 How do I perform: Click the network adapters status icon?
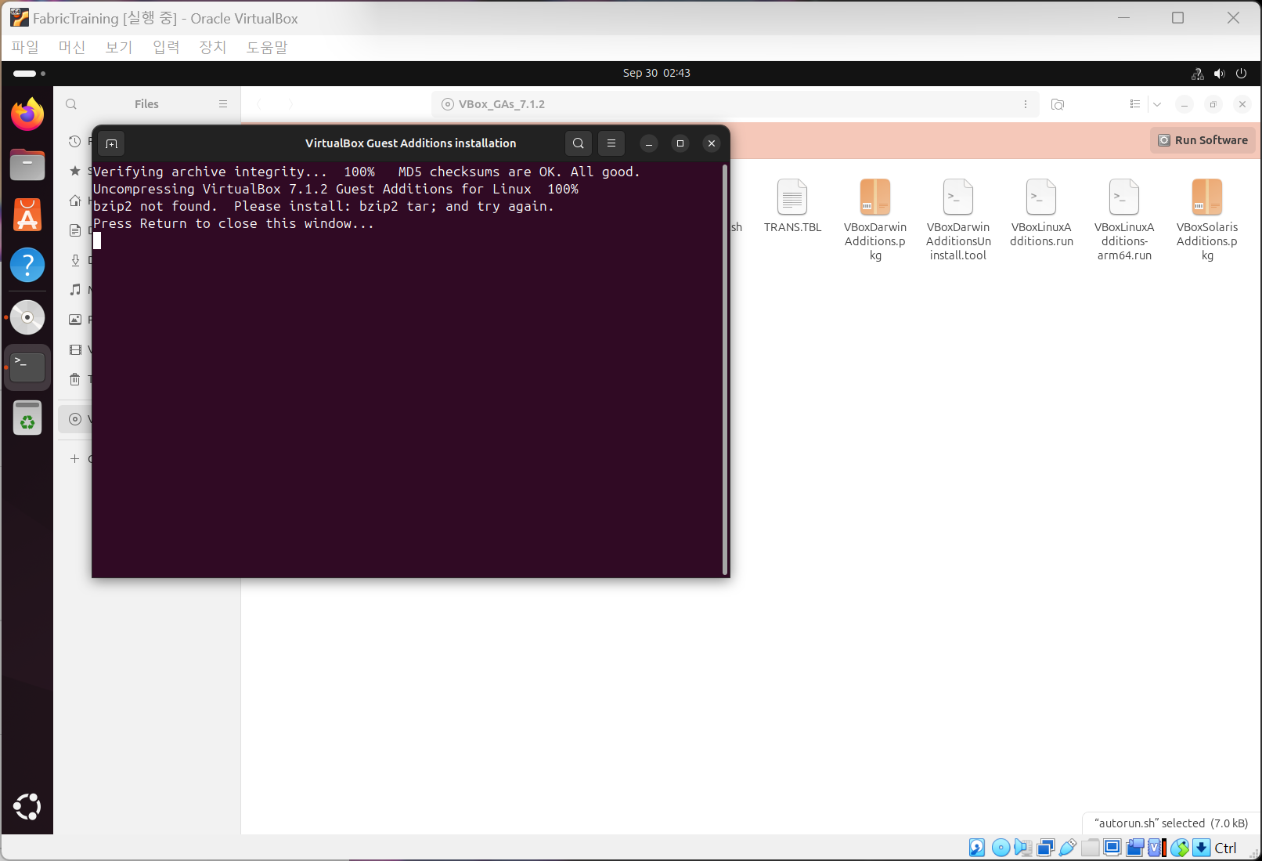coord(1045,848)
